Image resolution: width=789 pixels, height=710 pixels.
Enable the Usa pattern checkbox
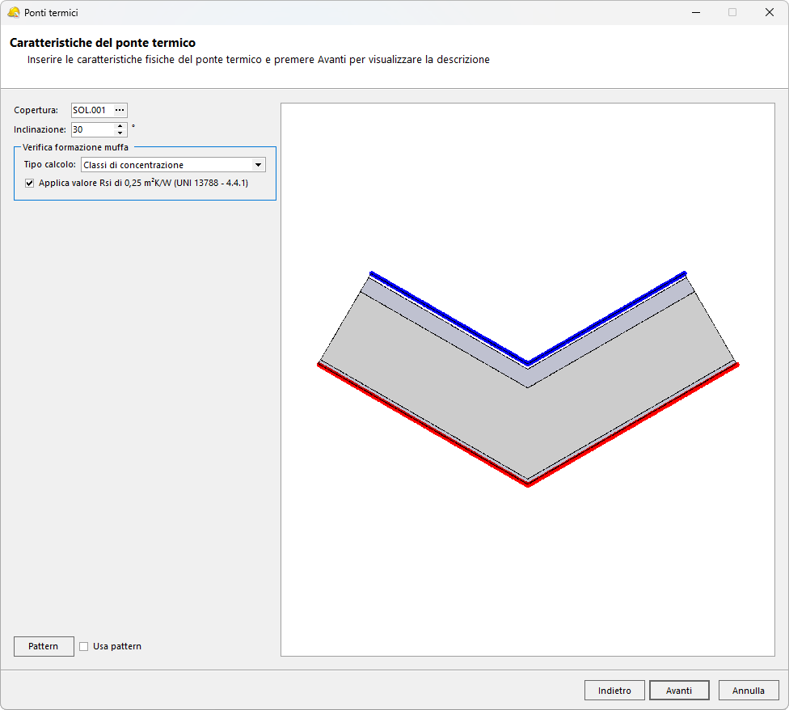click(84, 646)
